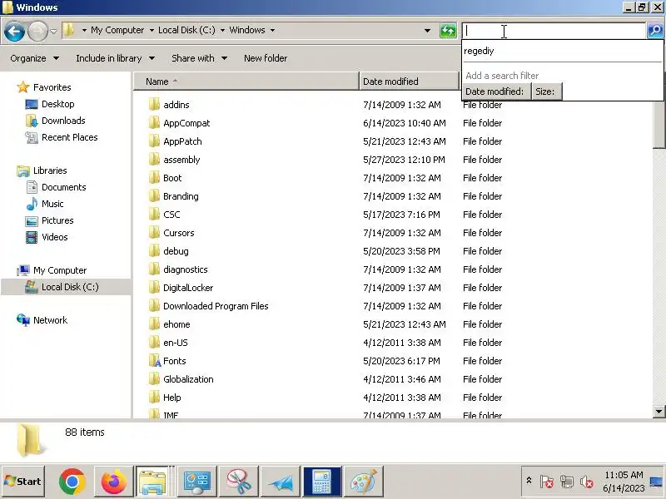This screenshot has height=499, width=666.
Task: Sort by the Date modified column header
Action: (409, 81)
